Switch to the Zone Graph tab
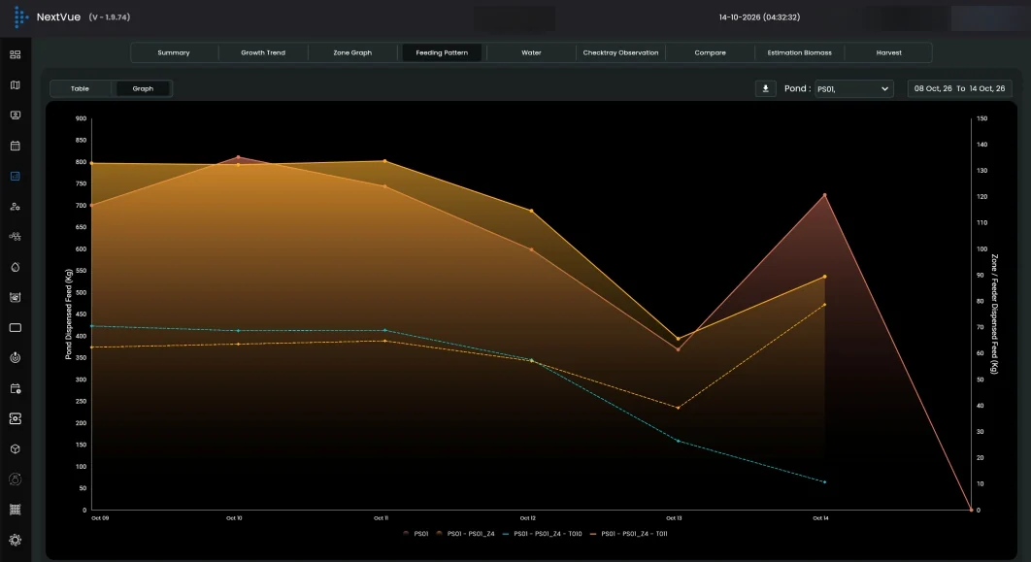 click(x=352, y=52)
